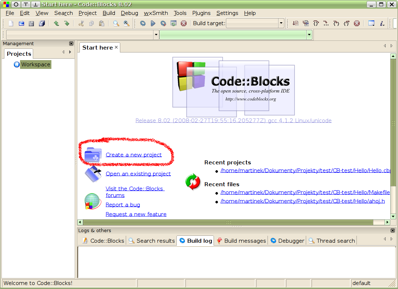
Task: Click the log tabs right scroll arrow
Action: click(392, 239)
